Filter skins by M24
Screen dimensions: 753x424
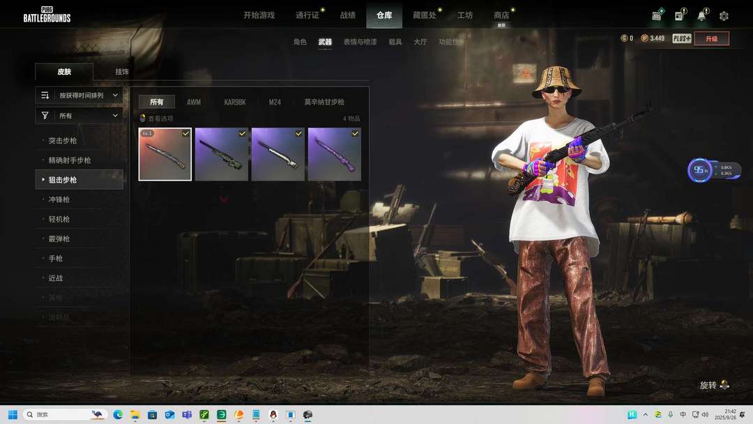pos(275,102)
